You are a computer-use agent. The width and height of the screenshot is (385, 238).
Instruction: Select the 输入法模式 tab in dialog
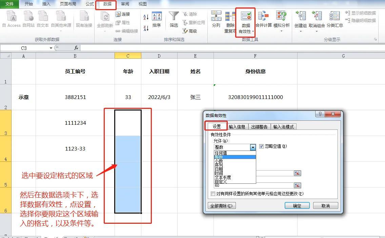coord(283,127)
